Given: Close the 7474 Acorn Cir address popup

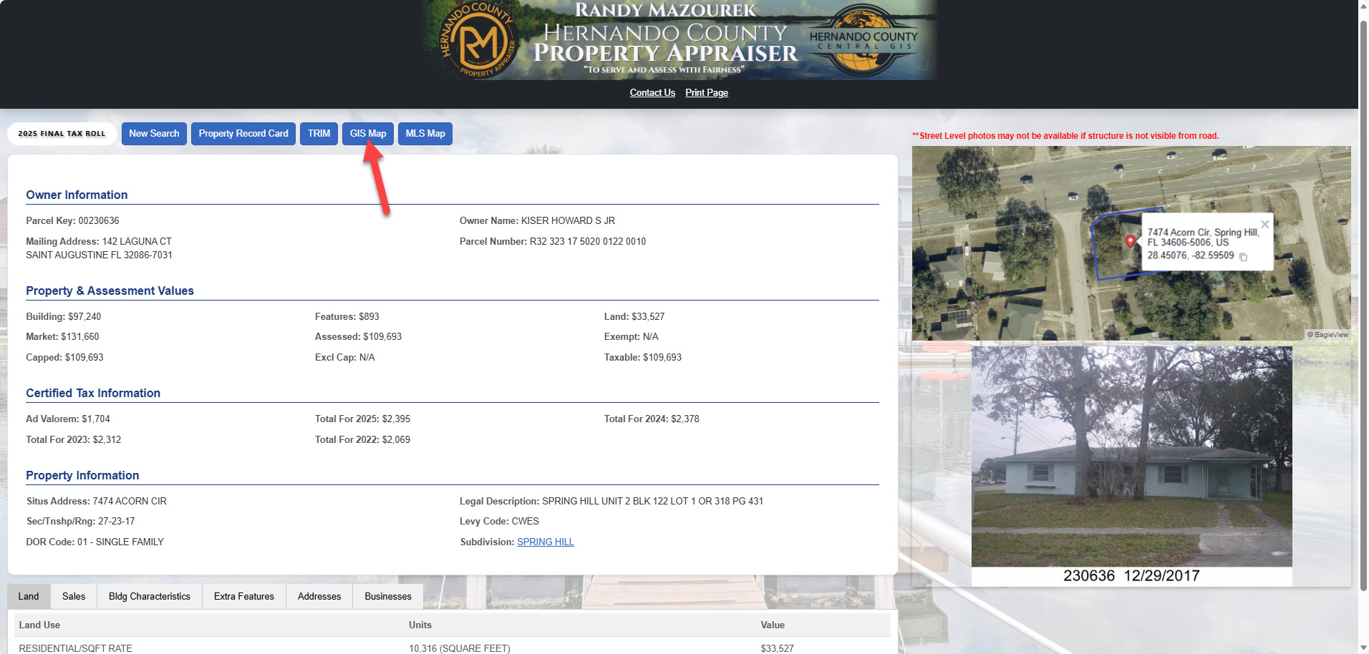Looking at the screenshot, I should point(1265,224).
